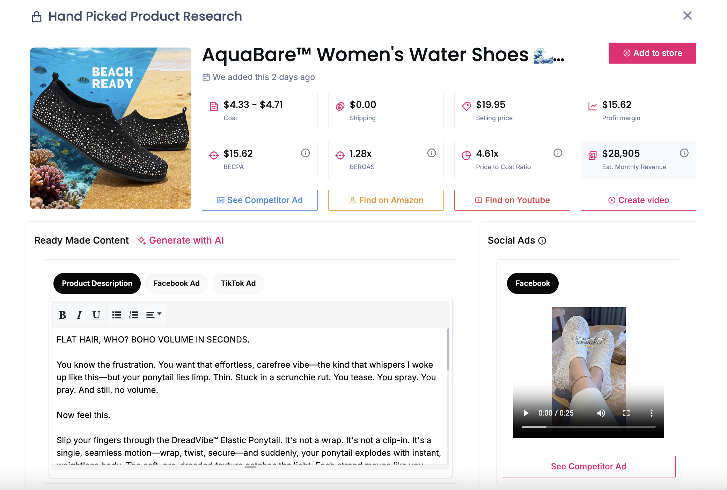Show Est. Monthly Revenue info icon
The height and width of the screenshot is (490, 727).
click(x=684, y=153)
